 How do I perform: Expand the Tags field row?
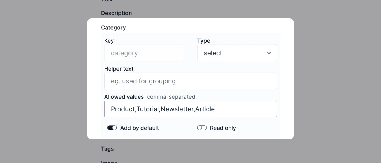point(107,149)
